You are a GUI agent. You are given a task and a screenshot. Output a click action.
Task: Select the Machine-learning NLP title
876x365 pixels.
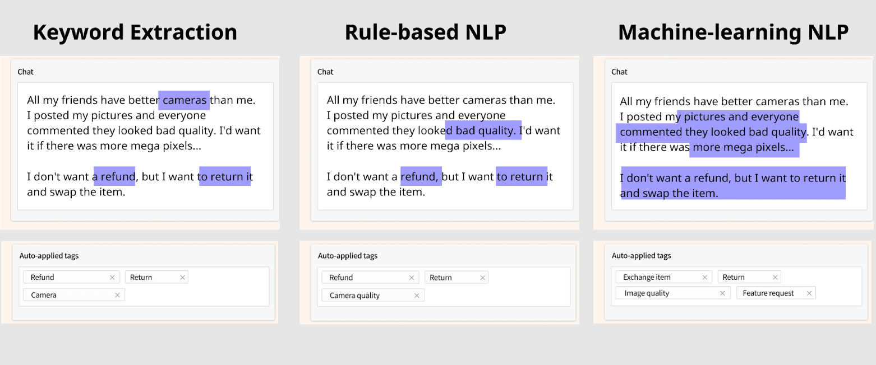(x=733, y=32)
